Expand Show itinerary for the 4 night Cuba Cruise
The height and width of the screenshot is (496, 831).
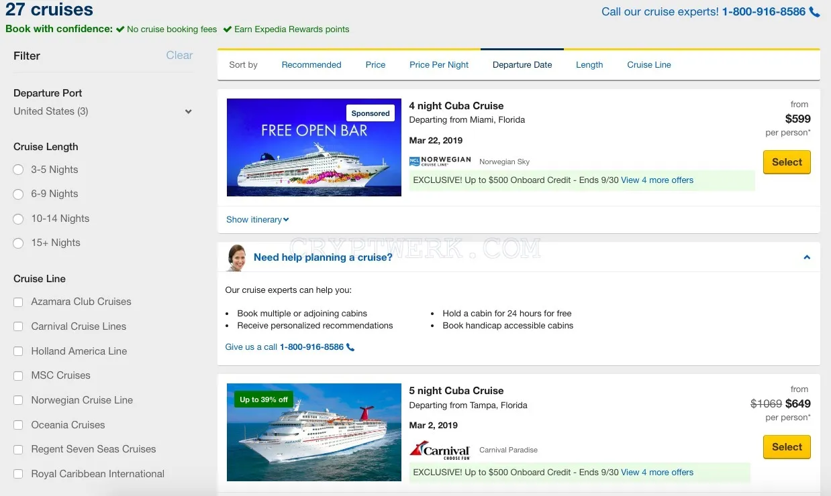click(x=257, y=219)
